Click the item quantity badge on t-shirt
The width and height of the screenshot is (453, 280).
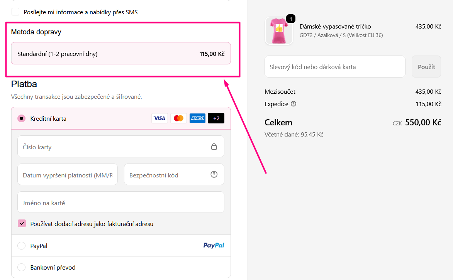coord(291,19)
